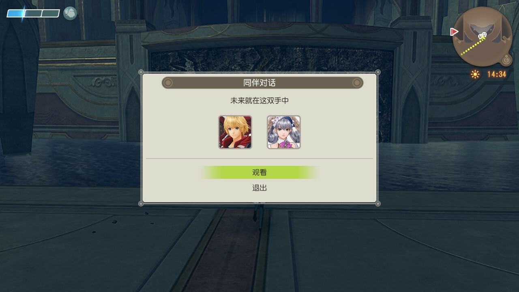This screenshot has height=292, width=519.
Task: Click the blonde character portrait
Action: (235, 132)
